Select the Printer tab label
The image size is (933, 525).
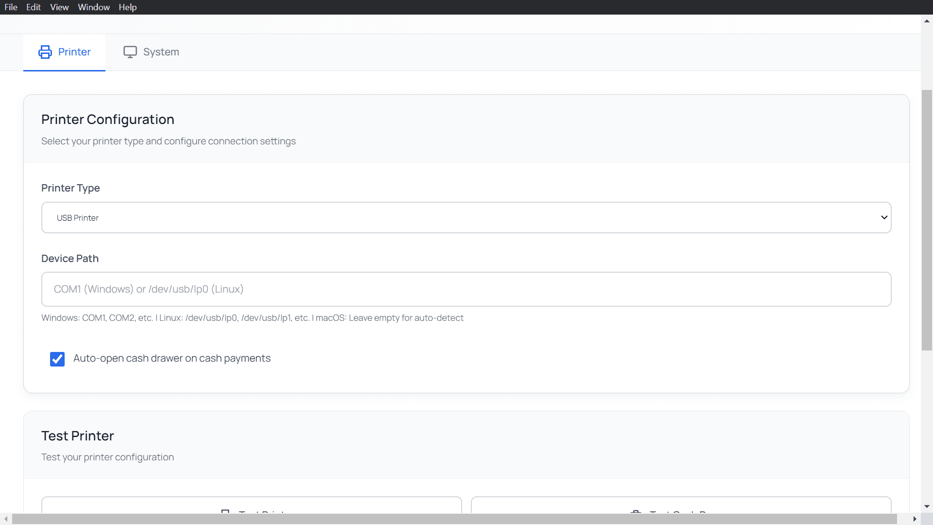[74, 52]
